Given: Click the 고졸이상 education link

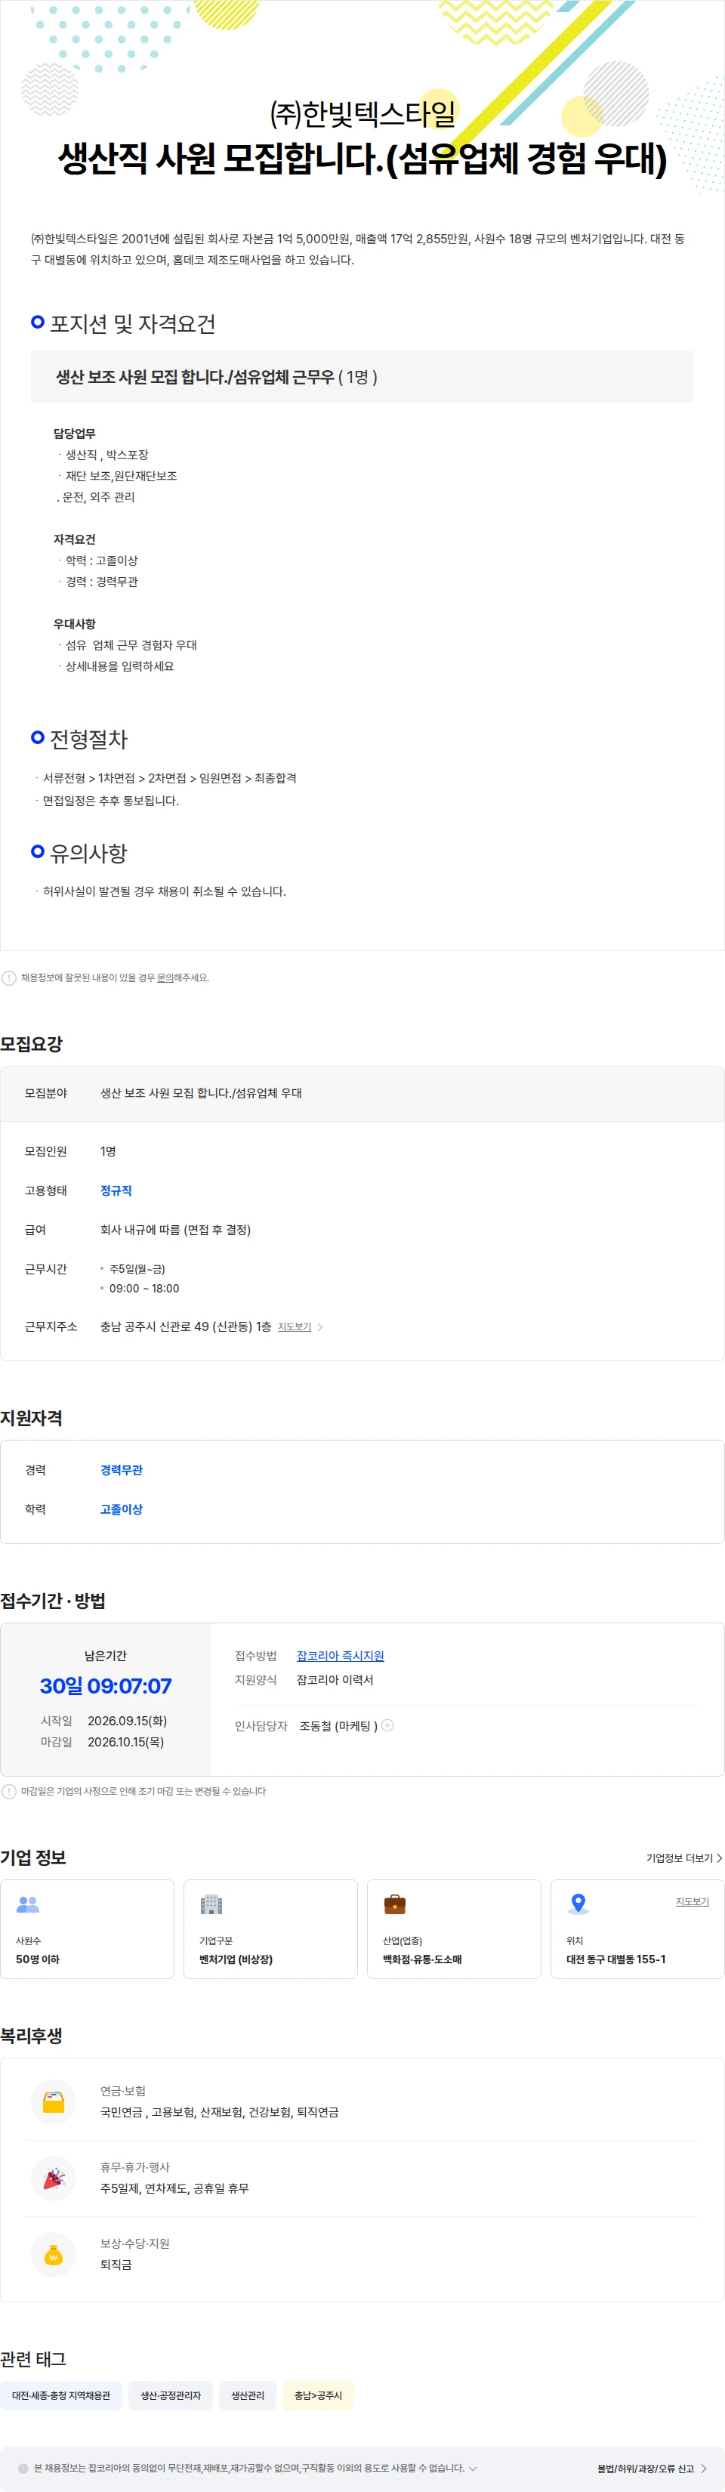Looking at the screenshot, I should pos(122,1509).
